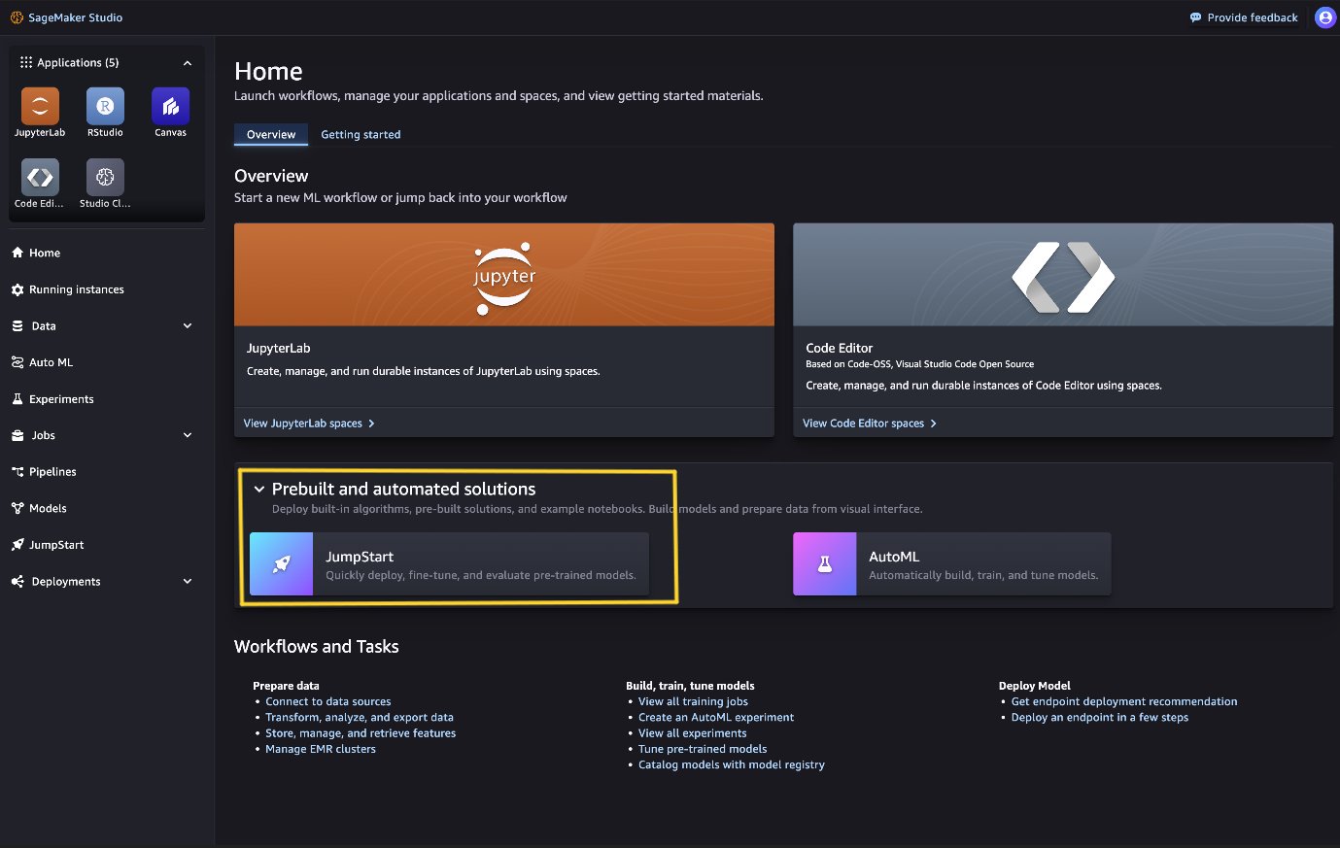Click the Data stack icon in sidebar
Image resolution: width=1340 pixels, height=848 pixels.
pos(17,326)
